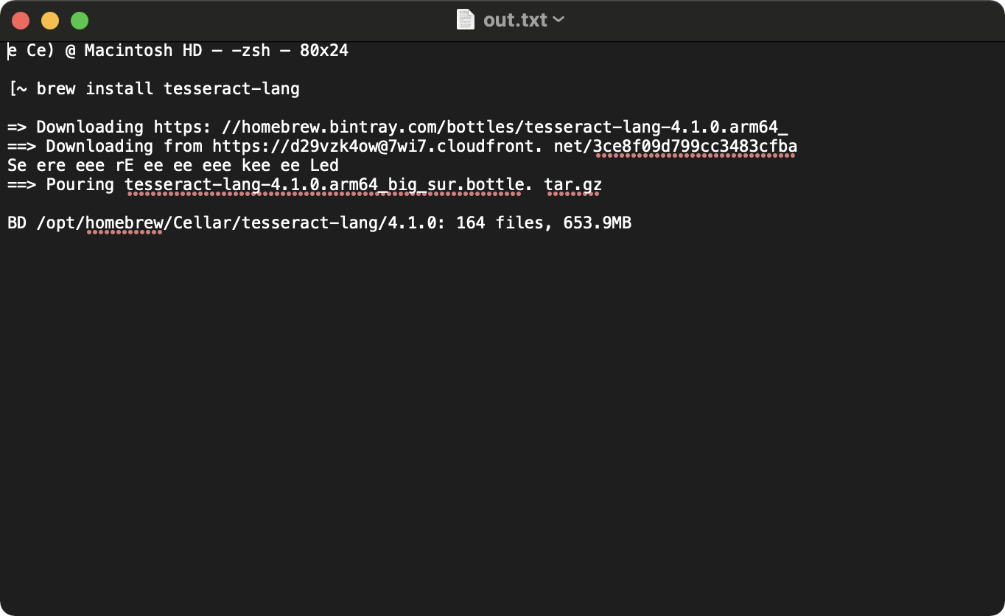
Task: Open the title dropdown chevron next to out.txt
Action: (x=558, y=20)
